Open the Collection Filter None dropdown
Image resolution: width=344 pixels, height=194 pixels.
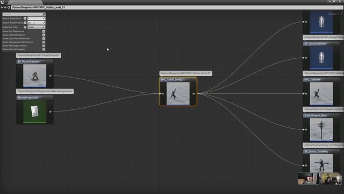(x=36, y=27)
